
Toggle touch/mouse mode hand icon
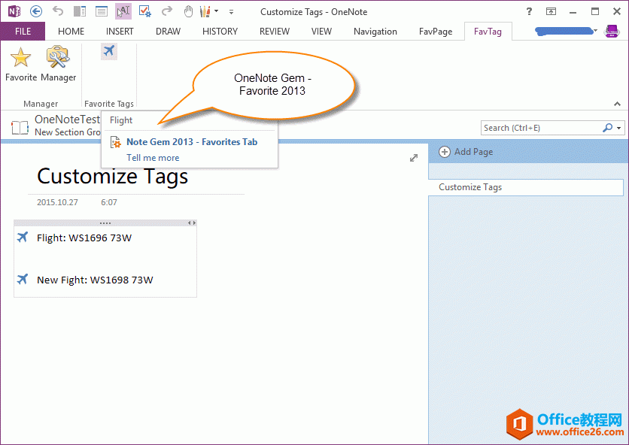[189, 11]
